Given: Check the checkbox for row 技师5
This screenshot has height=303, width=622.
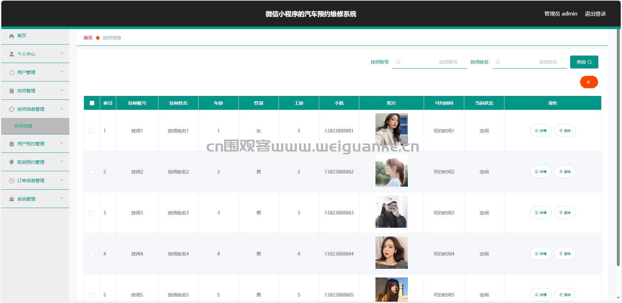Looking at the screenshot, I should tap(91, 295).
